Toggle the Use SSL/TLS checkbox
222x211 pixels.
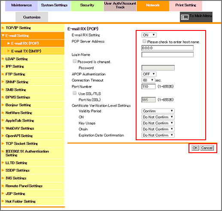pos(75,93)
